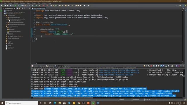Expand folded imports at line 3
The width and height of the screenshot is (187, 105).
35,15
